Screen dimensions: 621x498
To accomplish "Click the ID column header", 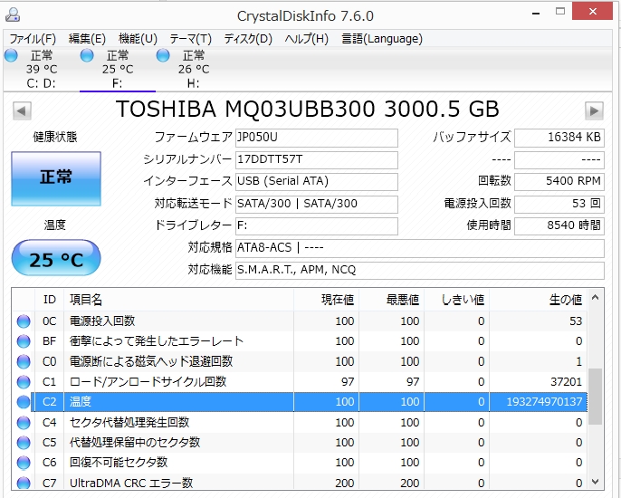I will pyautogui.click(x=50, y=300).
